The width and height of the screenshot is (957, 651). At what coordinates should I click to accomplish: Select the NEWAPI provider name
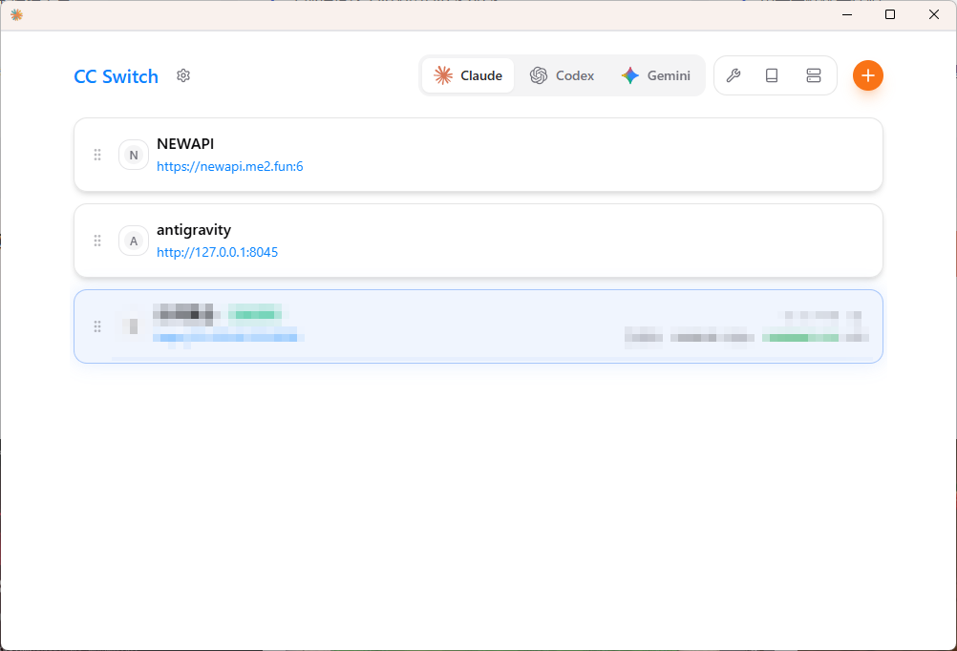[185, 143]
